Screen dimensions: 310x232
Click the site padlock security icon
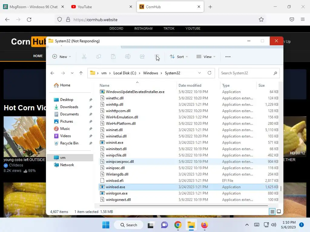click(68, 19)
